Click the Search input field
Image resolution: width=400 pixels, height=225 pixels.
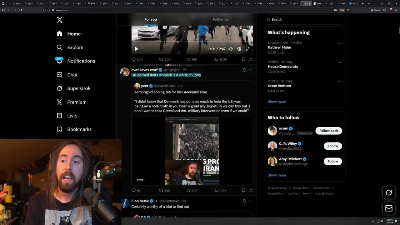click(x=305, y=19)
